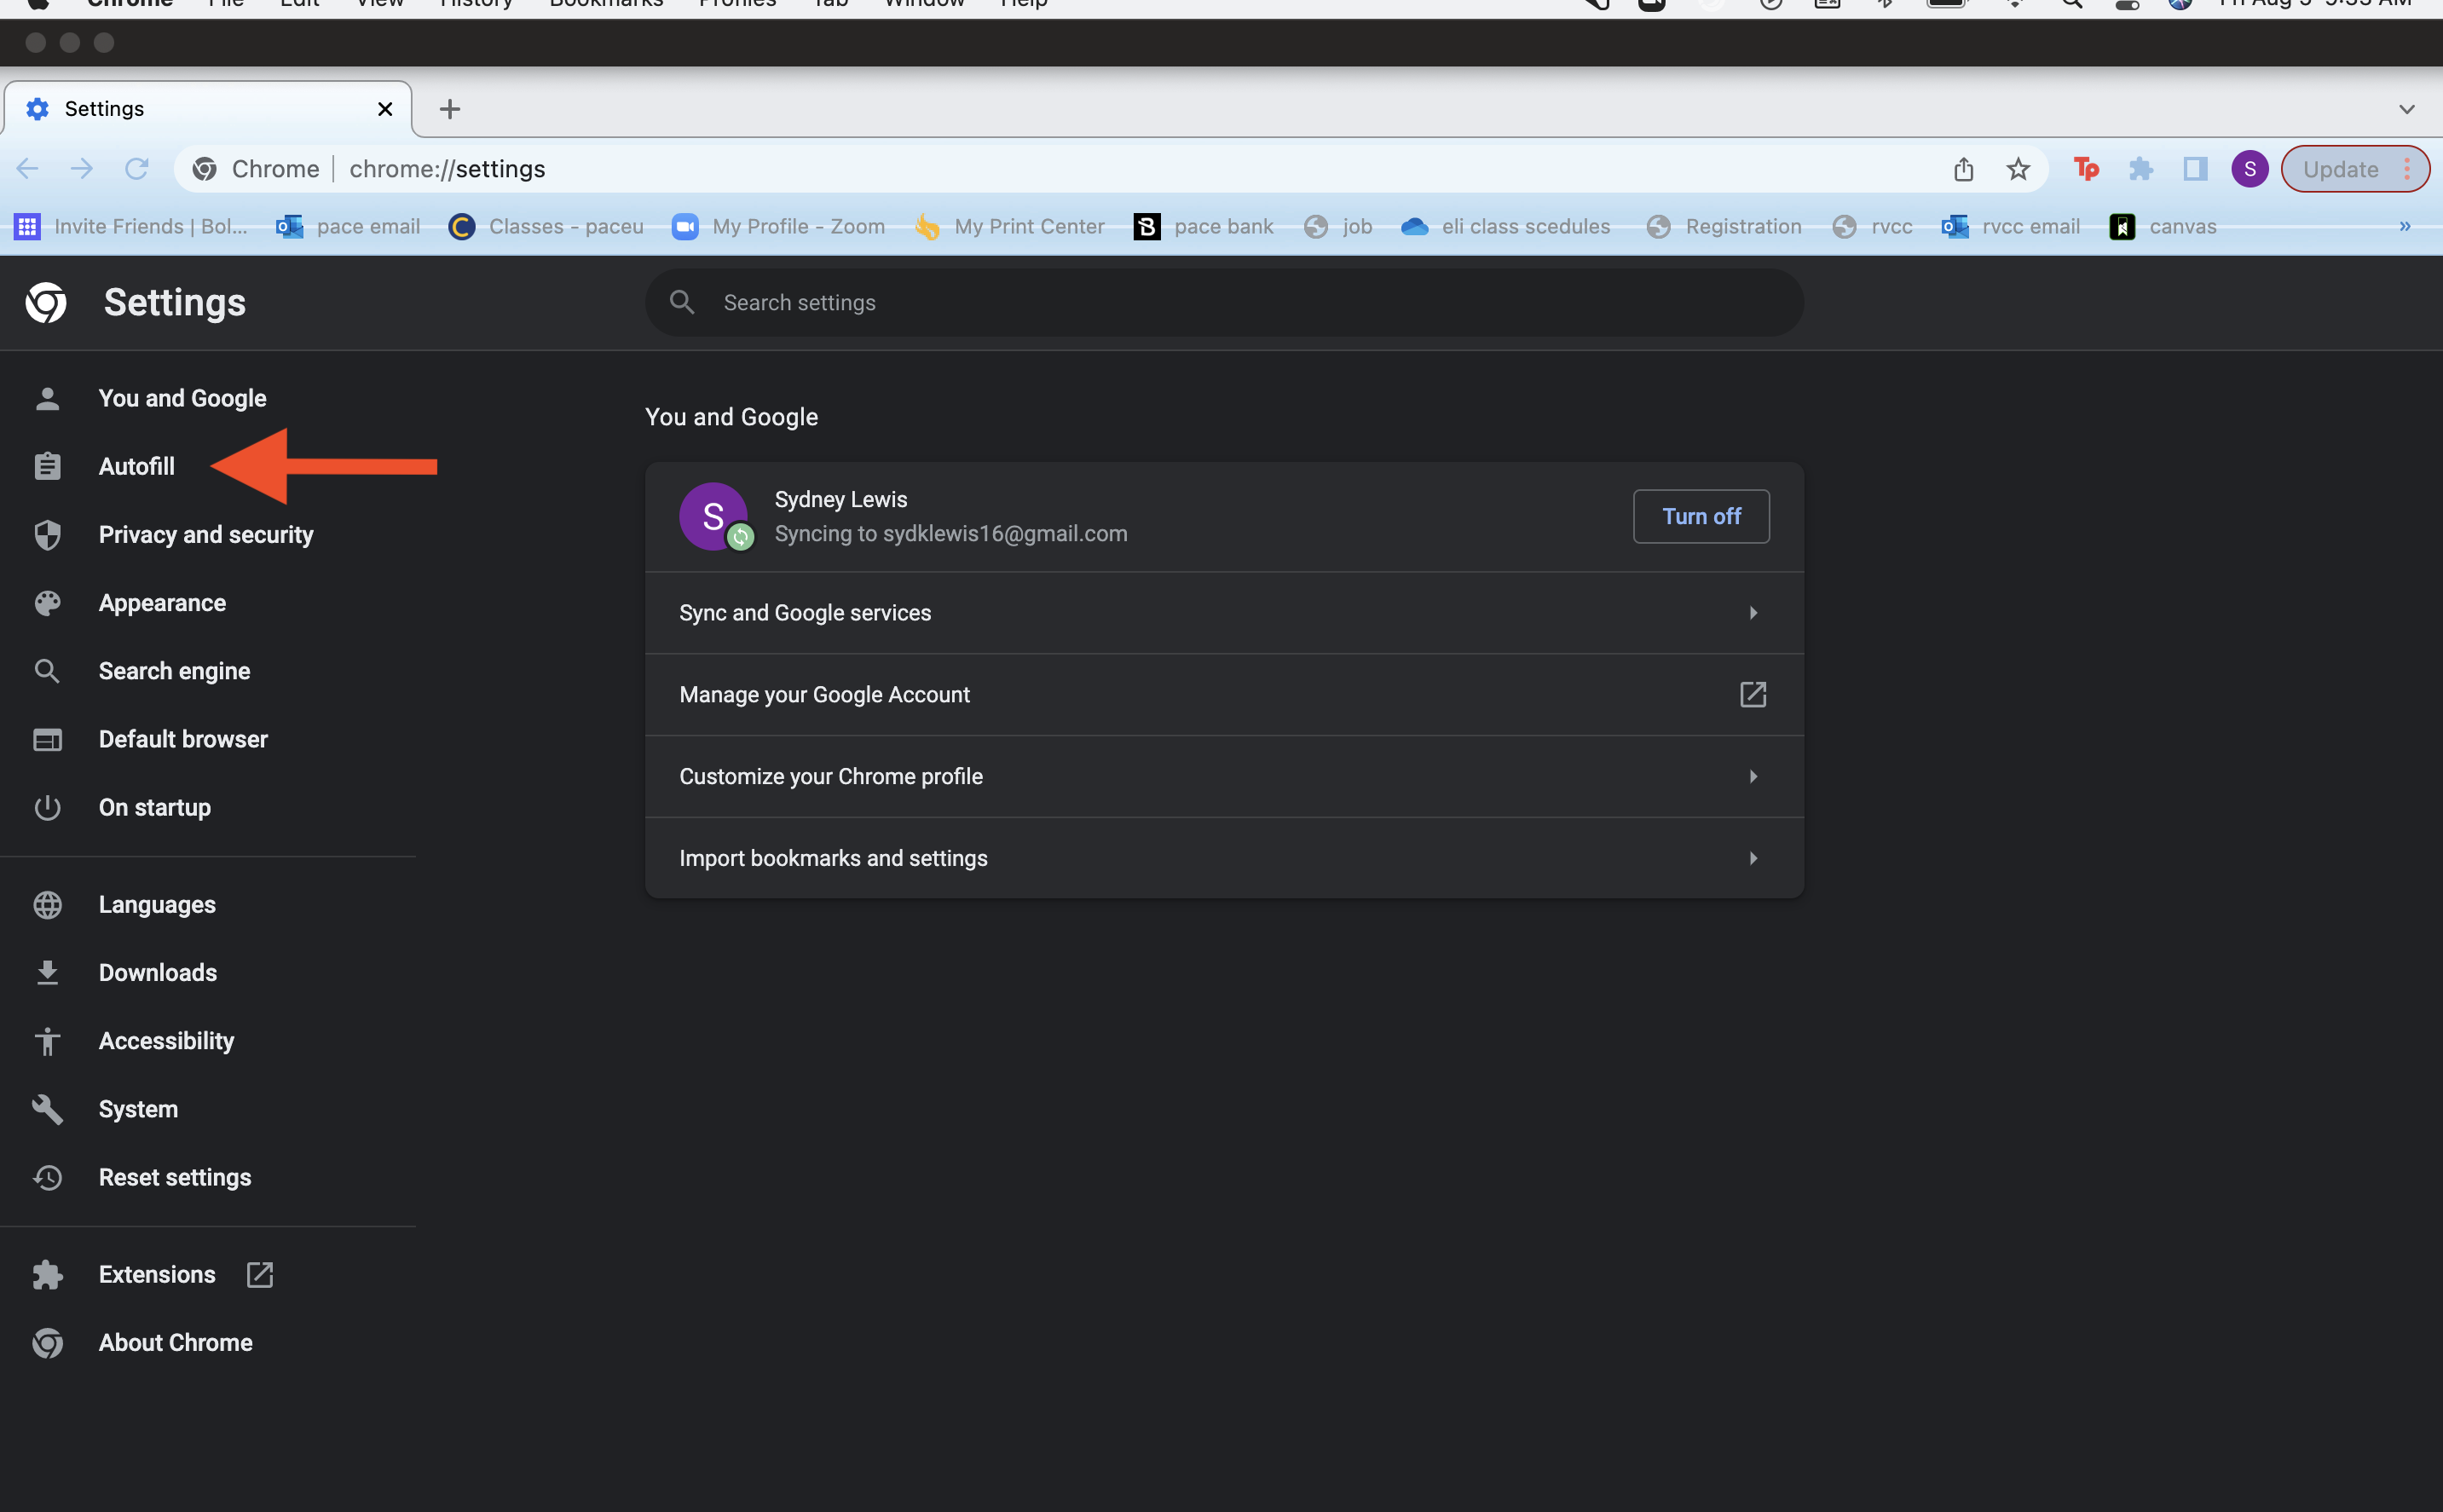Image resolution: width=2443 pixels, height=1512 pixels.
Task: Expand Customize your Chrome profile
Action: tap(1224, 777)
